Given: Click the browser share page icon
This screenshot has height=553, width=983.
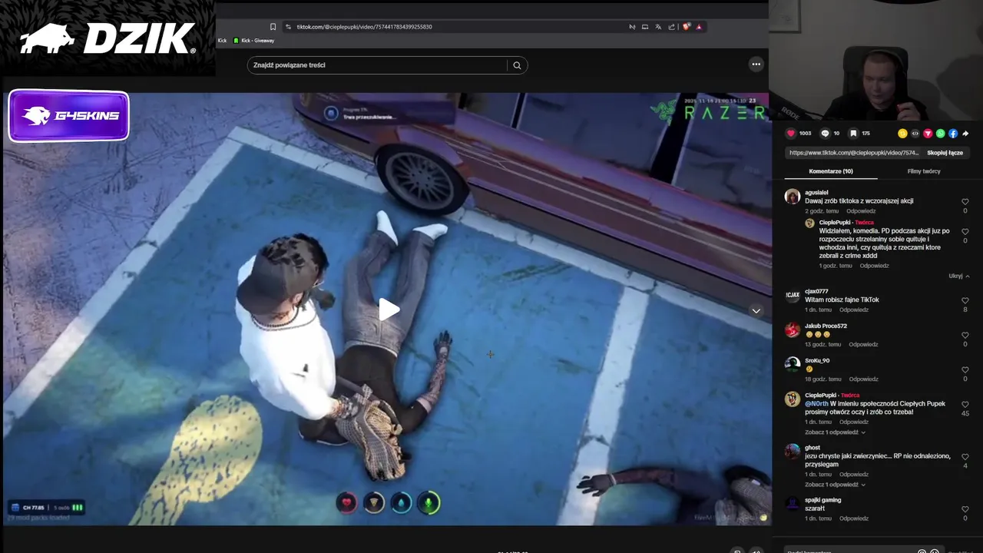Looking at the screenshot, I should [672, 27].
